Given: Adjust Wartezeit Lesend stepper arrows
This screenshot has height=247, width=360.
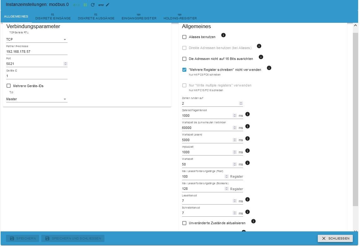Looking at the screenshot, I should [235, 140].
